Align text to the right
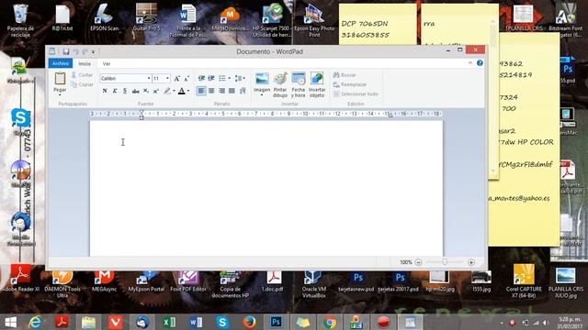This screenshot has height=330, width=588. tap(221, 91)
